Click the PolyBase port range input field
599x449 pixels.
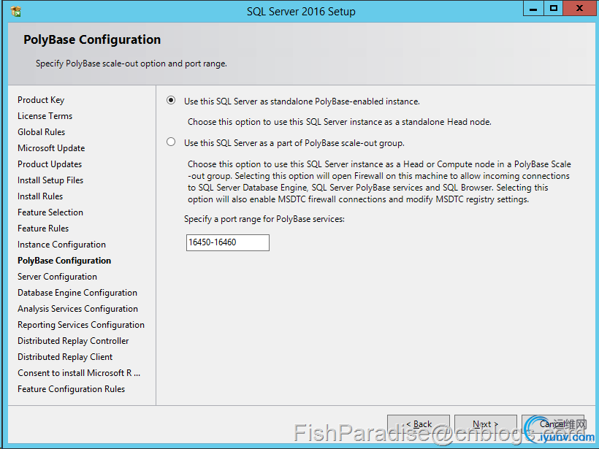(x=228, y=242)
